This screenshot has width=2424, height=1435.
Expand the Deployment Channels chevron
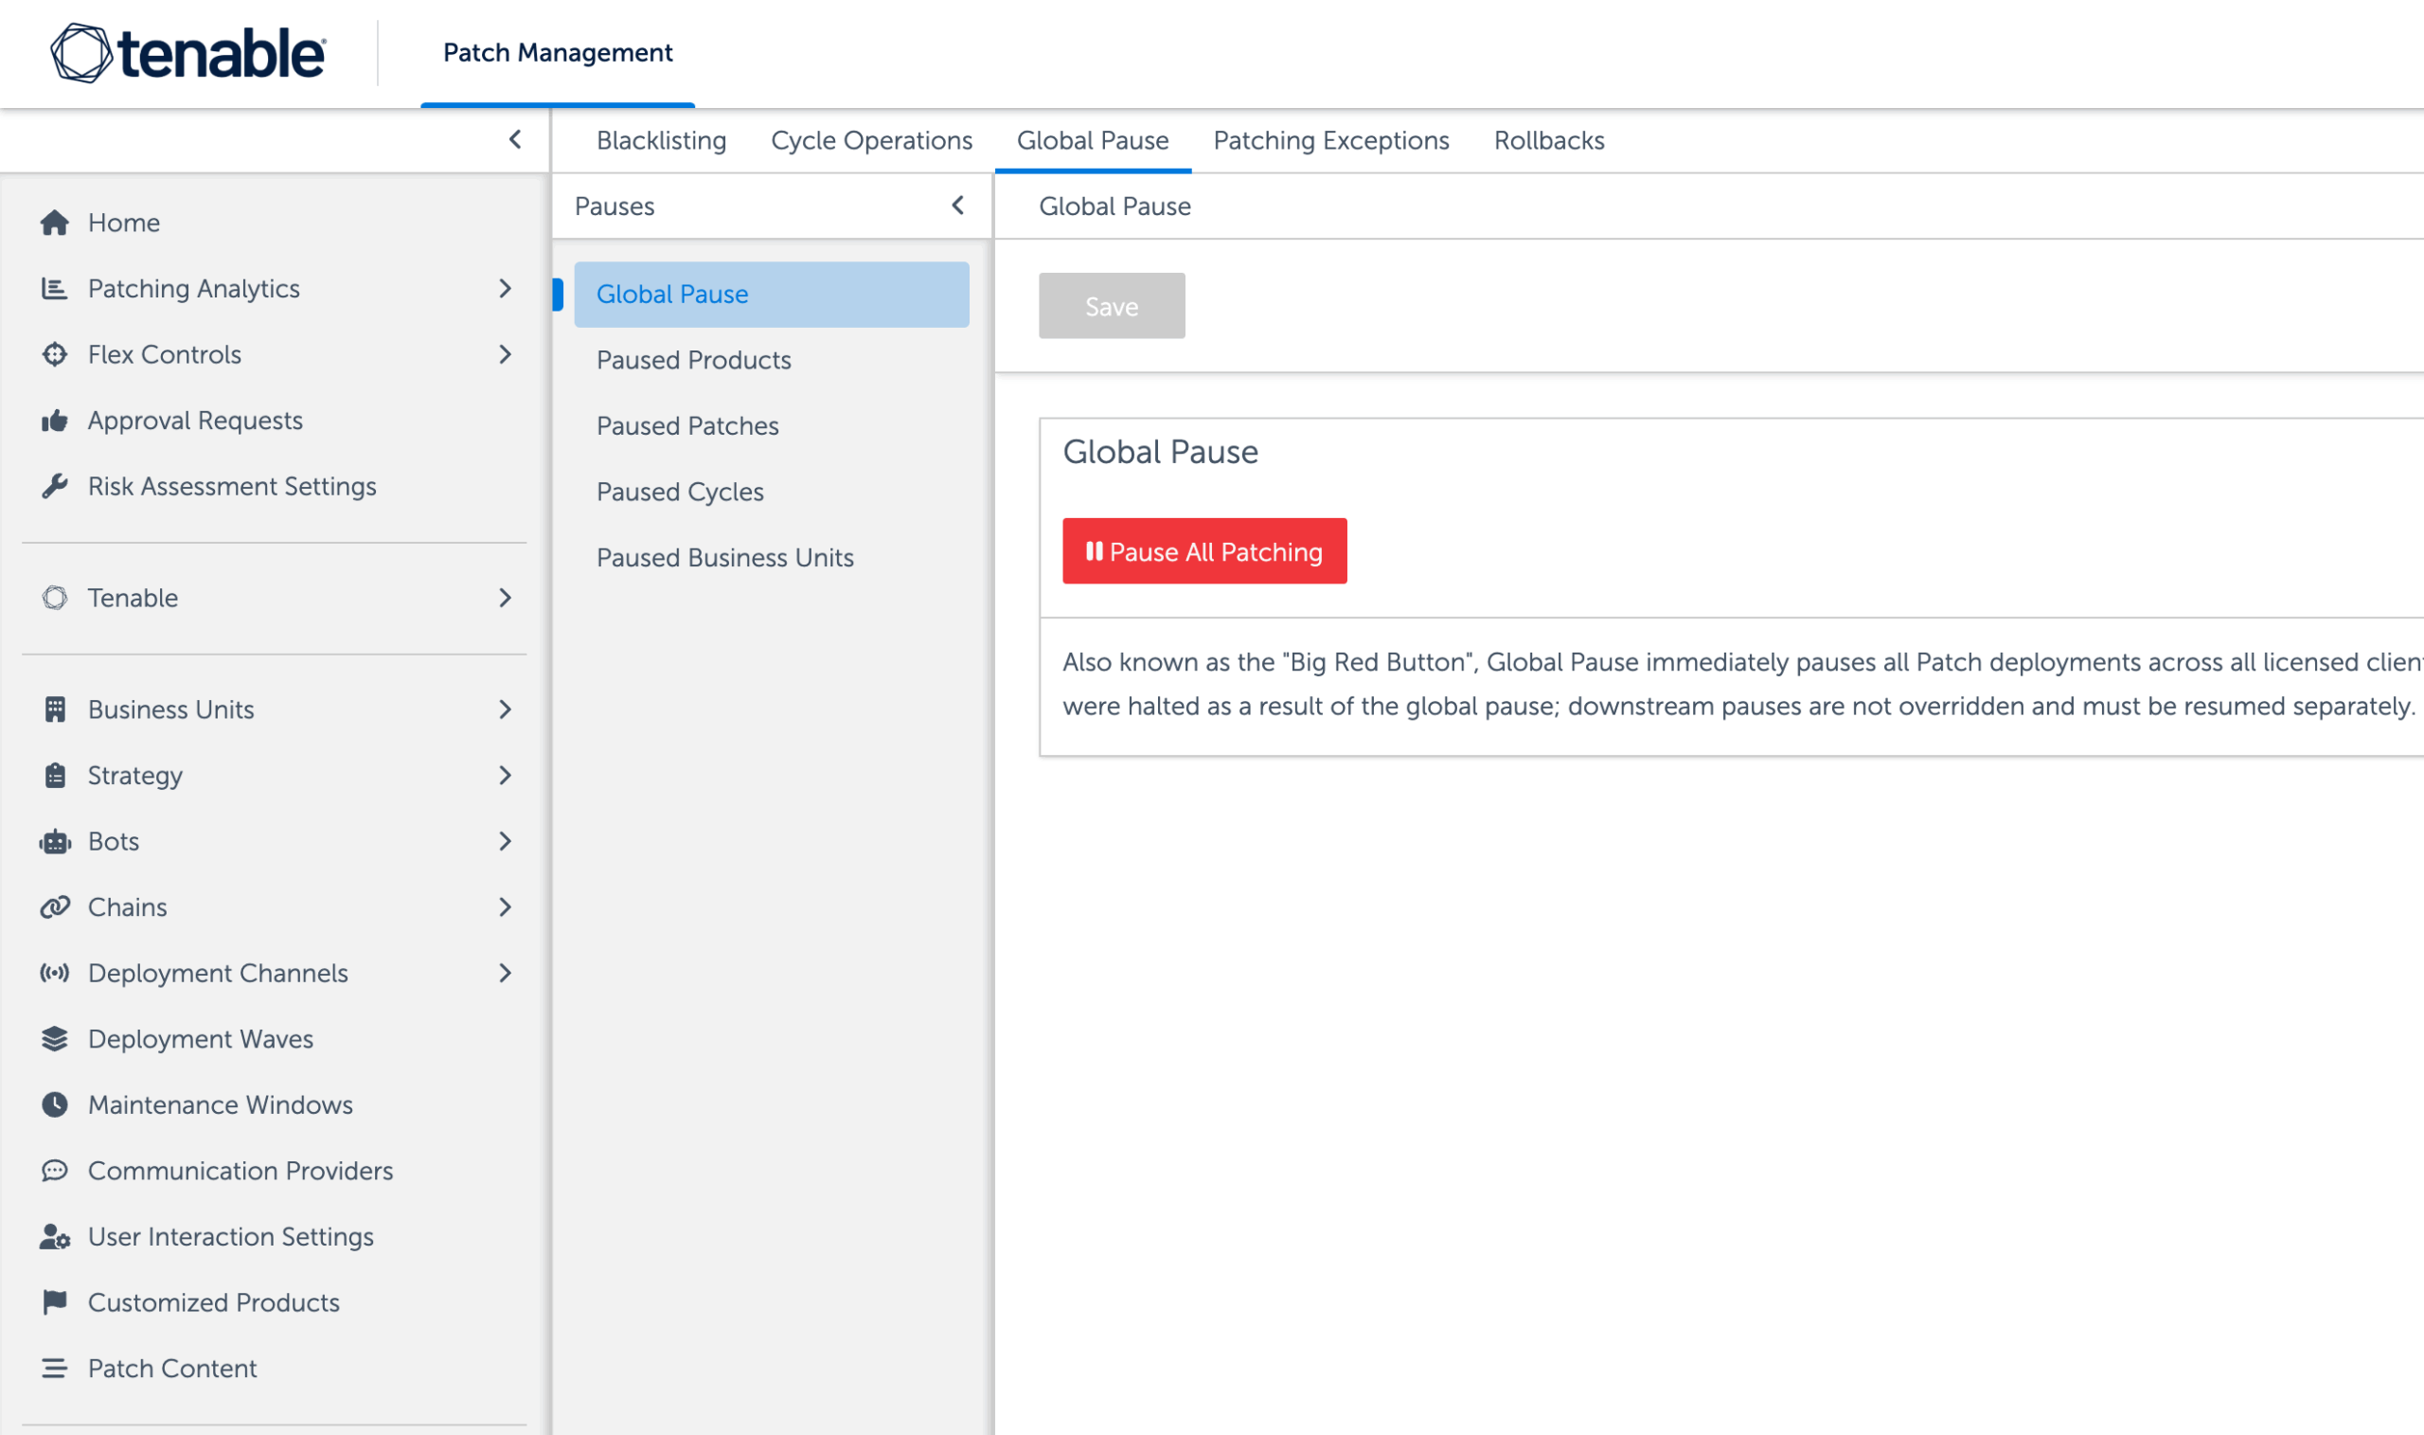[x=505, y=974]
